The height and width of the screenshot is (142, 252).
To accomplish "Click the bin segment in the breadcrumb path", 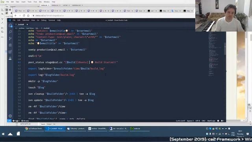I will click(37, 28).
